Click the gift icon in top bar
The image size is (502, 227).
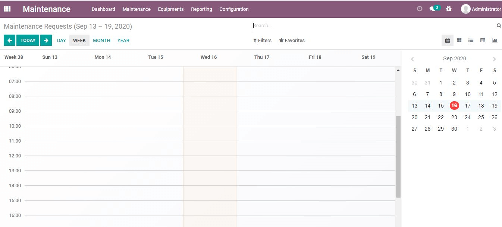coord(449,9)
